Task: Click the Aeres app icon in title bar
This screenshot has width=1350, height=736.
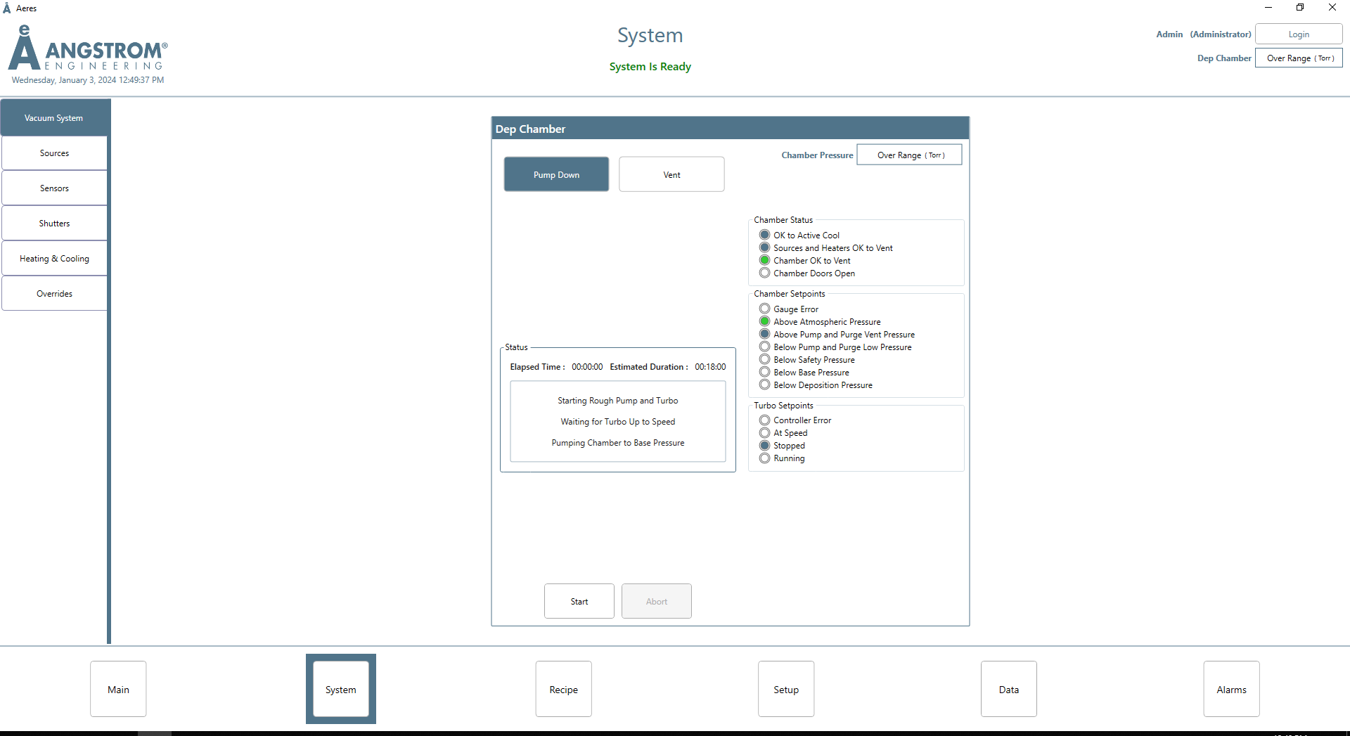Action: coord(7,8)
